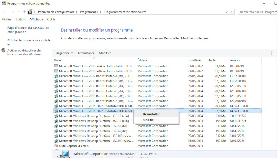Click the Control Panel address bar icon

tap(30, 12)
